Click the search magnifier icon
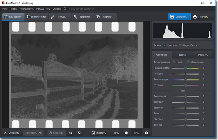Viewport: 218px width, 140px height. tap(65, 9)
